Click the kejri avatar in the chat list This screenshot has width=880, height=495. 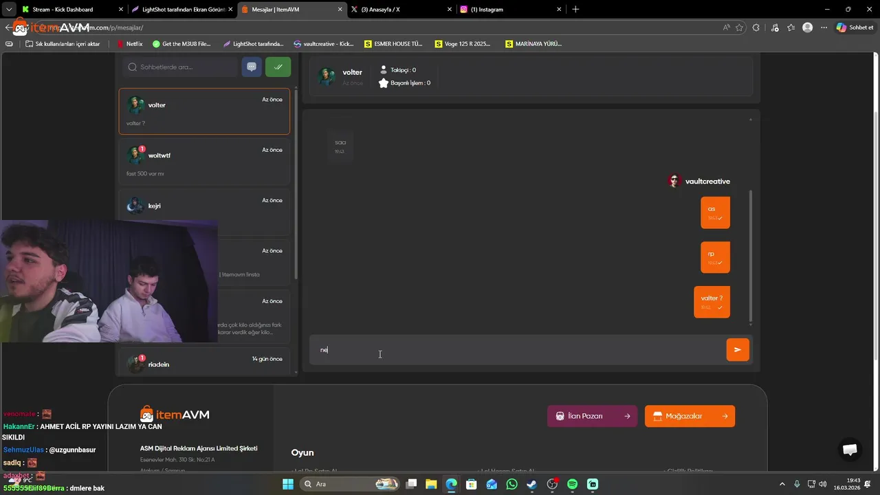(x=135, y=206)
